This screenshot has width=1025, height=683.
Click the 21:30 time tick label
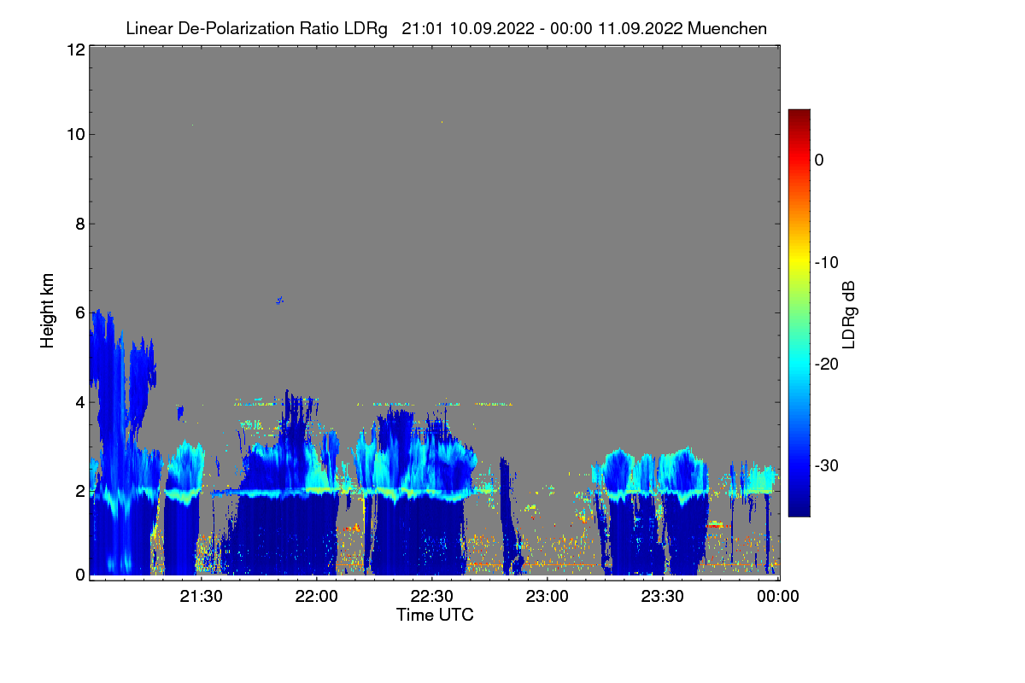(x=201, y=597)
